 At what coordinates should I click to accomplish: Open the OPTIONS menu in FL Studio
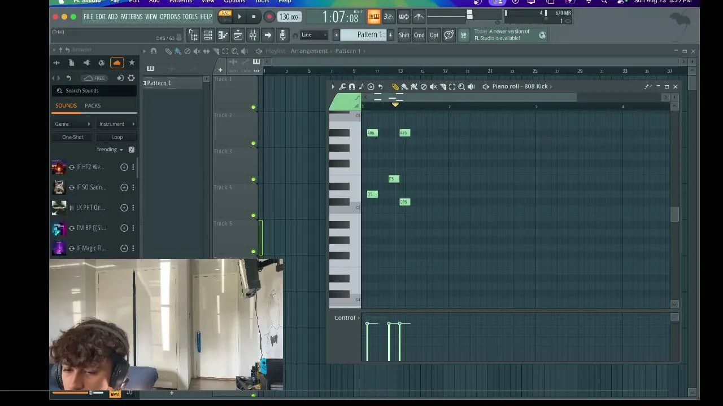(x=169, y=17)
